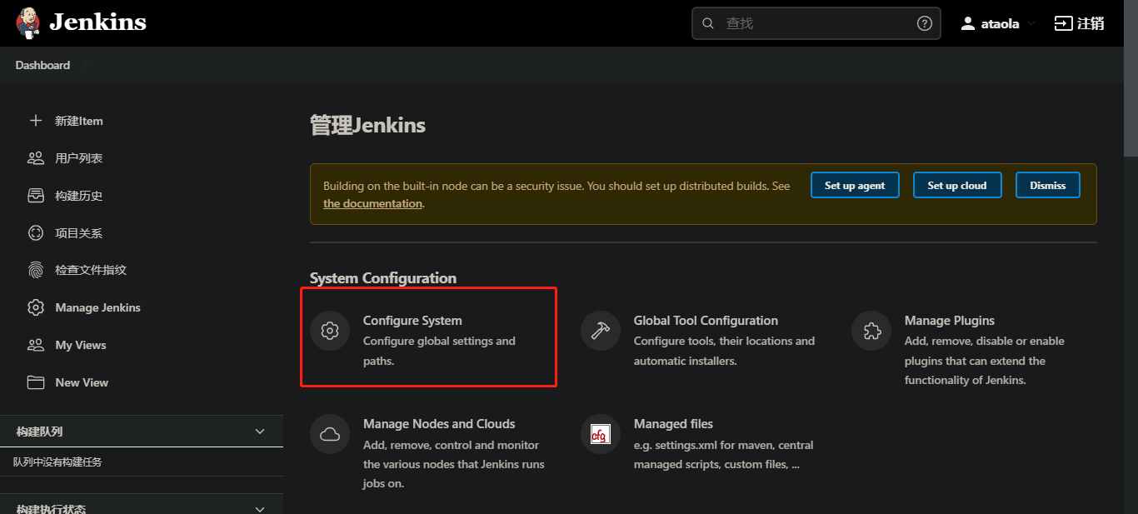1138x514 pixels.
Task: Click the people icon for 用户列表
Action: (35, 158)
